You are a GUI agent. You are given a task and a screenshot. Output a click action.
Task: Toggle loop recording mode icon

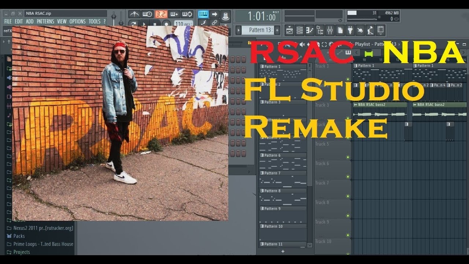187,14
